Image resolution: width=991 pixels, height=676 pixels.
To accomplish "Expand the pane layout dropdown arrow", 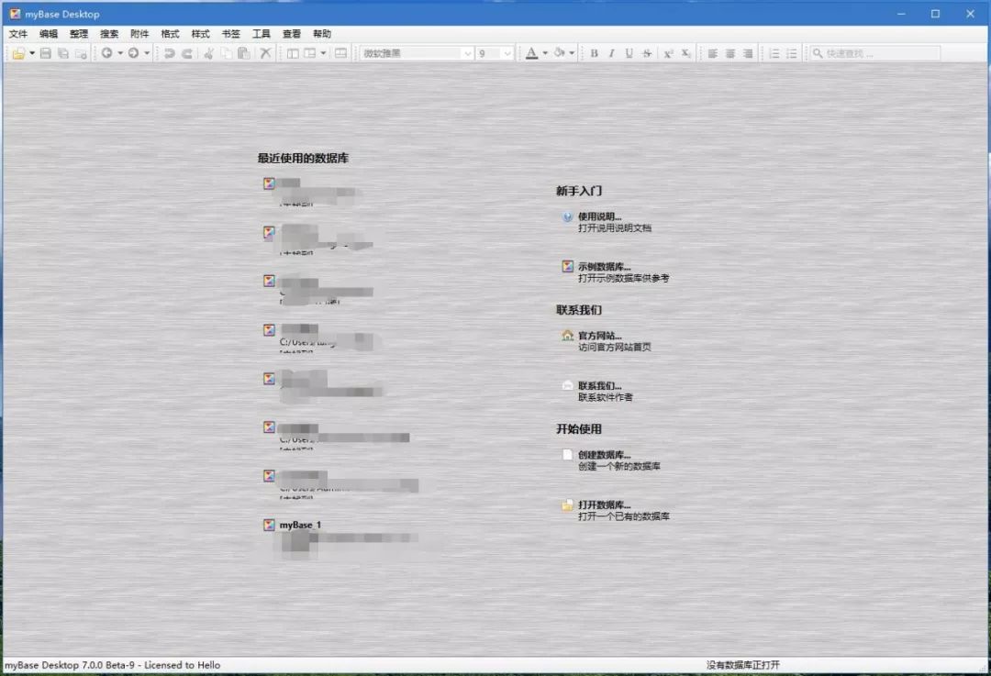I will click(323, 54).
